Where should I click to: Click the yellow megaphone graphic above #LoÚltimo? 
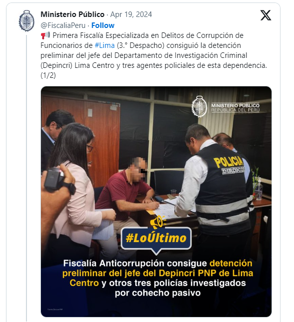pyautogui.click(x=157, y=222)
